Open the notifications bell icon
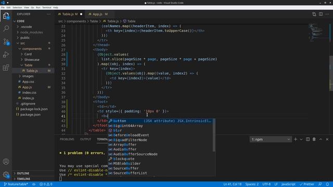 point(327,184)
